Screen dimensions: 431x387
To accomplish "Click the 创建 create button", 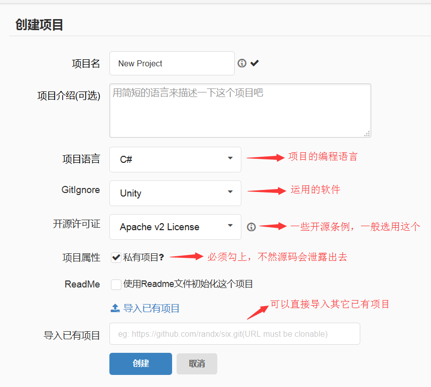I will (x=140, y=363).
